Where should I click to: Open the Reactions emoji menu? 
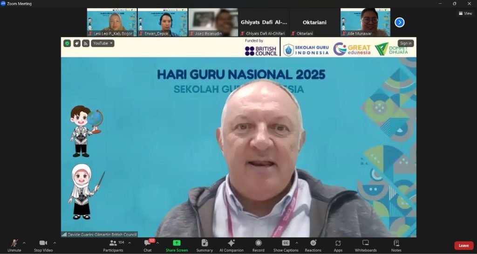point(313,246)
